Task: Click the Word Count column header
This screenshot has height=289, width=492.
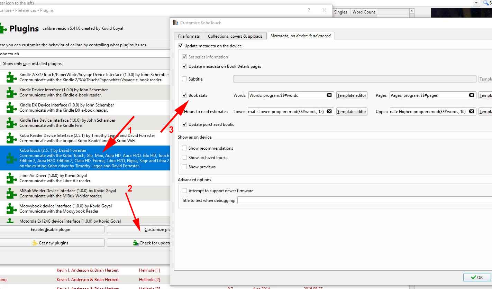Action: [364, 12]
